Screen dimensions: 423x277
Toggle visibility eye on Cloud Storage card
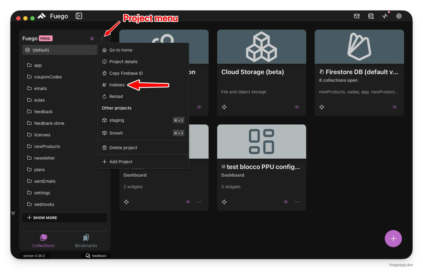pyautogui.click(x=297, y=107)
